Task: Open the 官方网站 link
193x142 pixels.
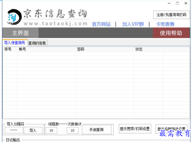Action: click(x=101, y=24)
